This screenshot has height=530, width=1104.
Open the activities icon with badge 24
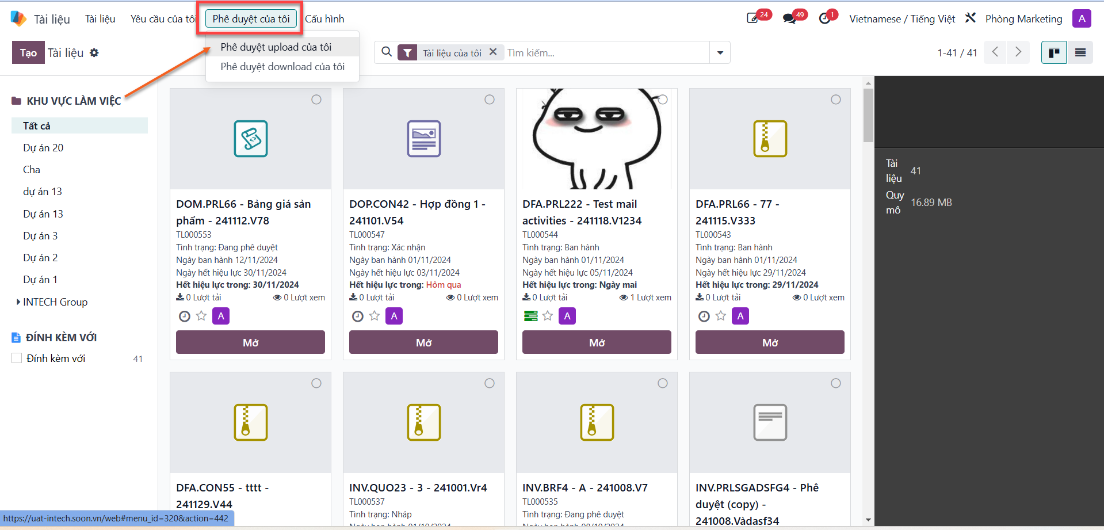point(753,18)
